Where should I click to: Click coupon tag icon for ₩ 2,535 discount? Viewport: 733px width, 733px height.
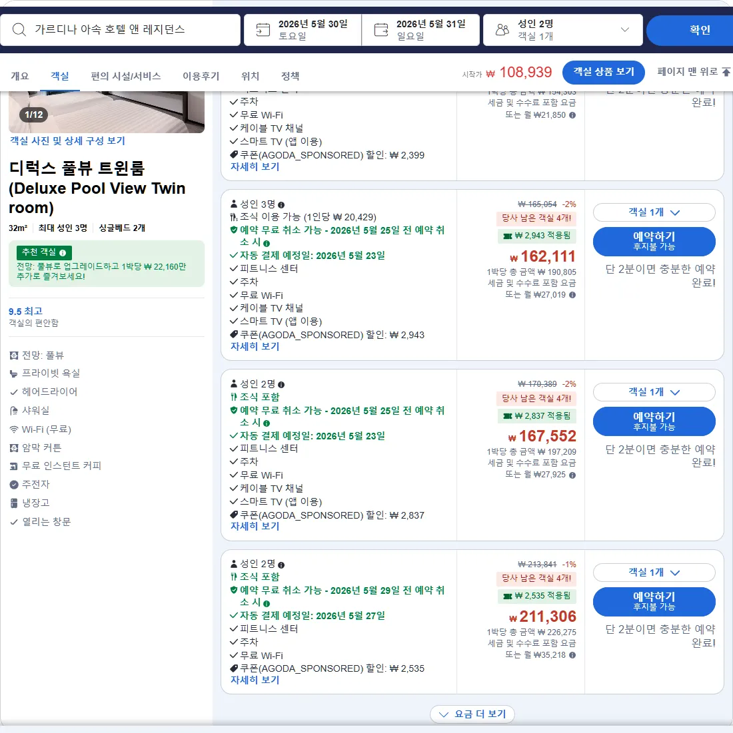(x=234, y=668)
